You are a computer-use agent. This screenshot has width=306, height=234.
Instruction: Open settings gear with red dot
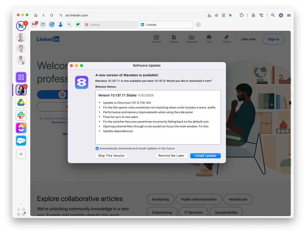coord(24,214)
